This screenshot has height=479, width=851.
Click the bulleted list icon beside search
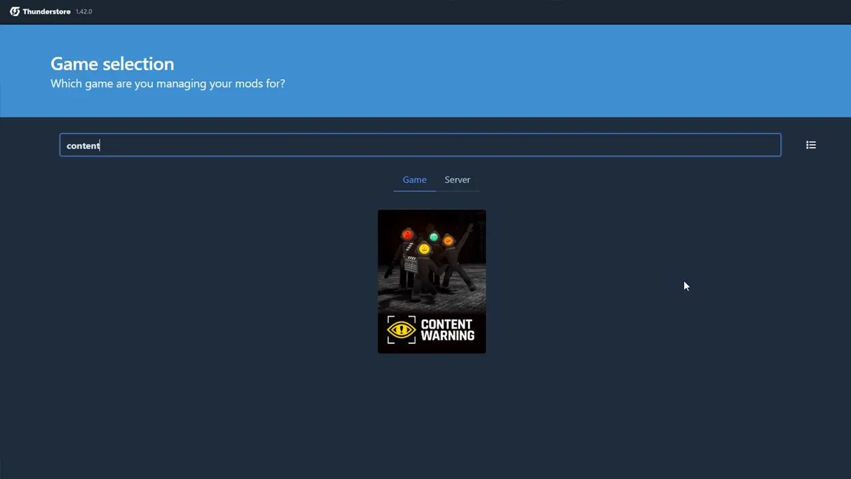click(x=810, y=145)
